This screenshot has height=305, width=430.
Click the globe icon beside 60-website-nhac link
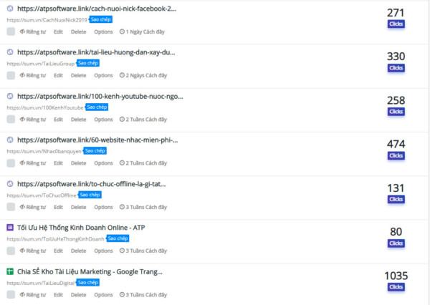(x=10, y=140)
